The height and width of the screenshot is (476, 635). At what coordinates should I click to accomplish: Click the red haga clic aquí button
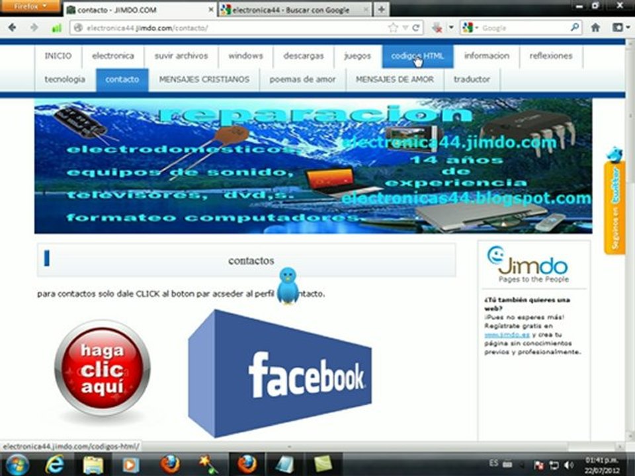102,368
